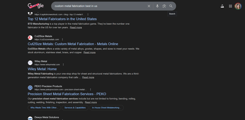Click the Wiley Metal site name
The height and width of the screenshot is (120, 245).
point(41,61)
